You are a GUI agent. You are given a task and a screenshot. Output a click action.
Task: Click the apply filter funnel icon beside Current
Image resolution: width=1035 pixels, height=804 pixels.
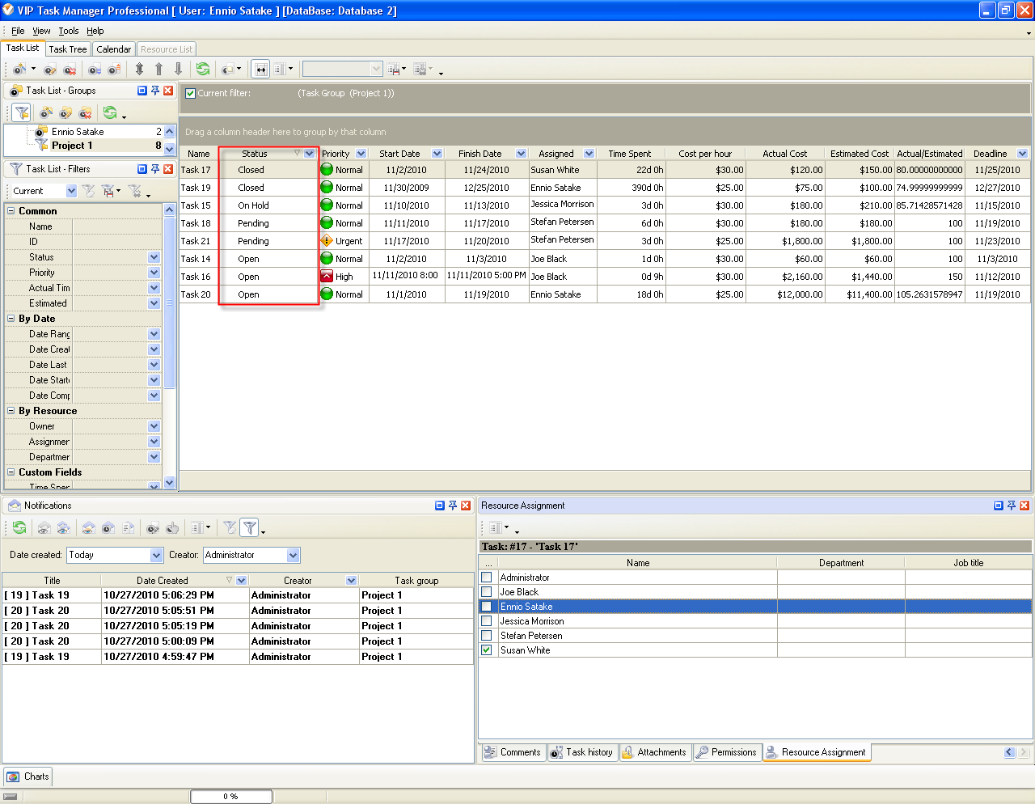pyautogui.click(x=89, y=191)
